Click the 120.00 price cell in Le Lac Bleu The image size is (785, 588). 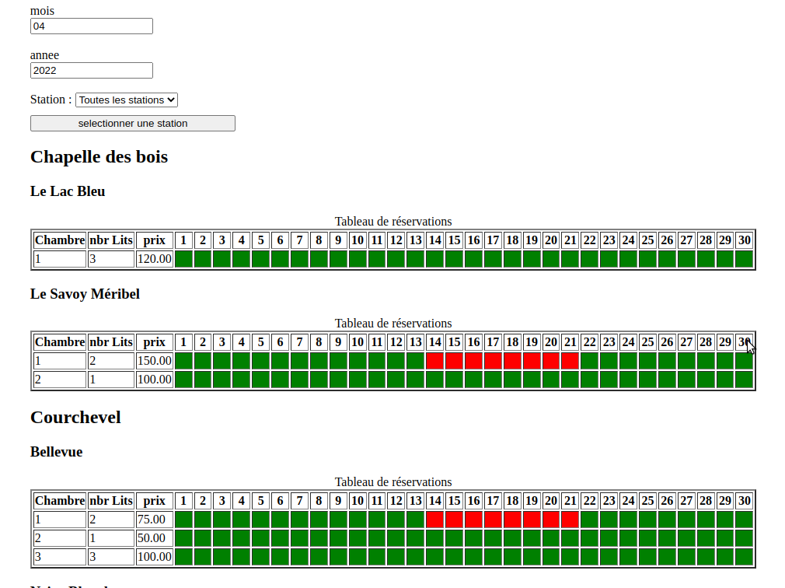click(x=154, y=259)
